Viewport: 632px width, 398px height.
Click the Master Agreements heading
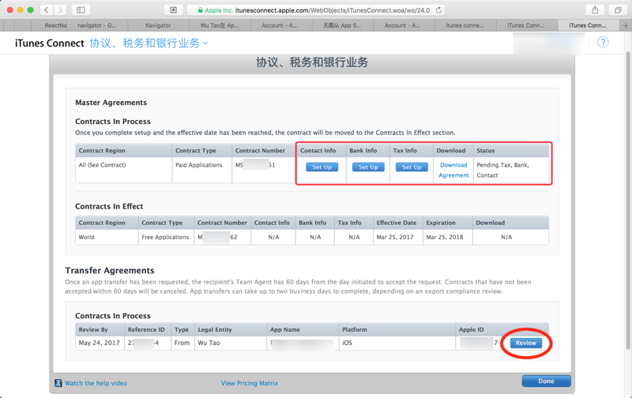[111, 103]
